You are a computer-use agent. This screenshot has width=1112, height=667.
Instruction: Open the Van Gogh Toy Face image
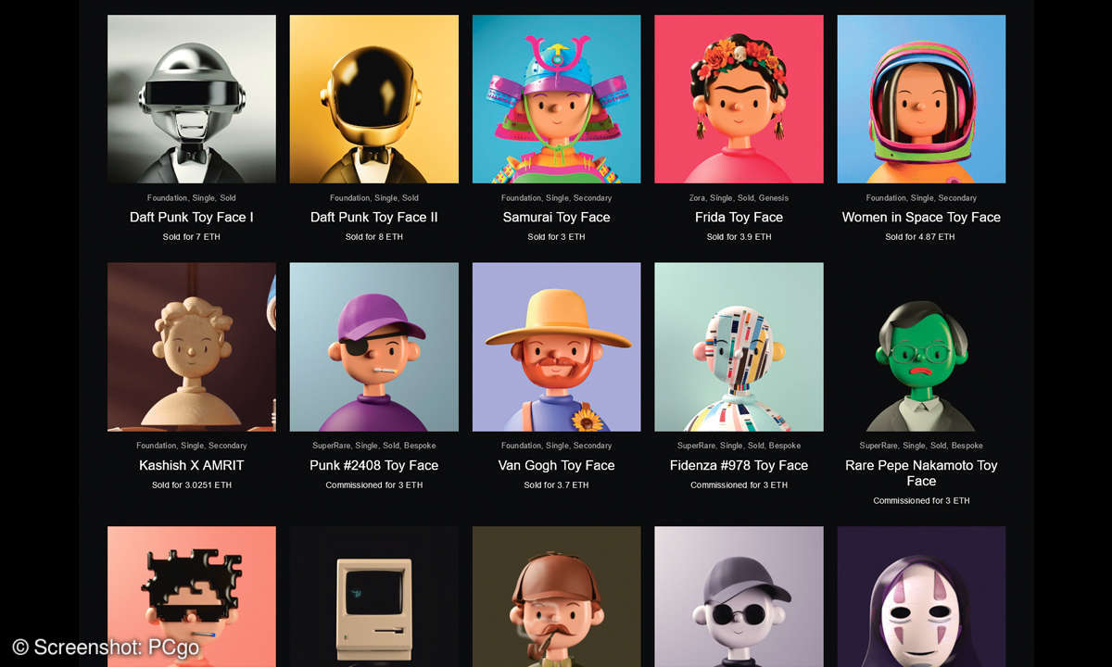(x=556, y=347)
